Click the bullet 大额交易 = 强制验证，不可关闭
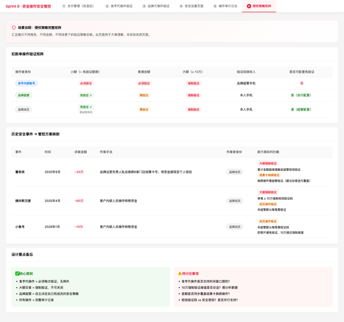This screenshot has width=344, height=322. click(x=41, y=288)
